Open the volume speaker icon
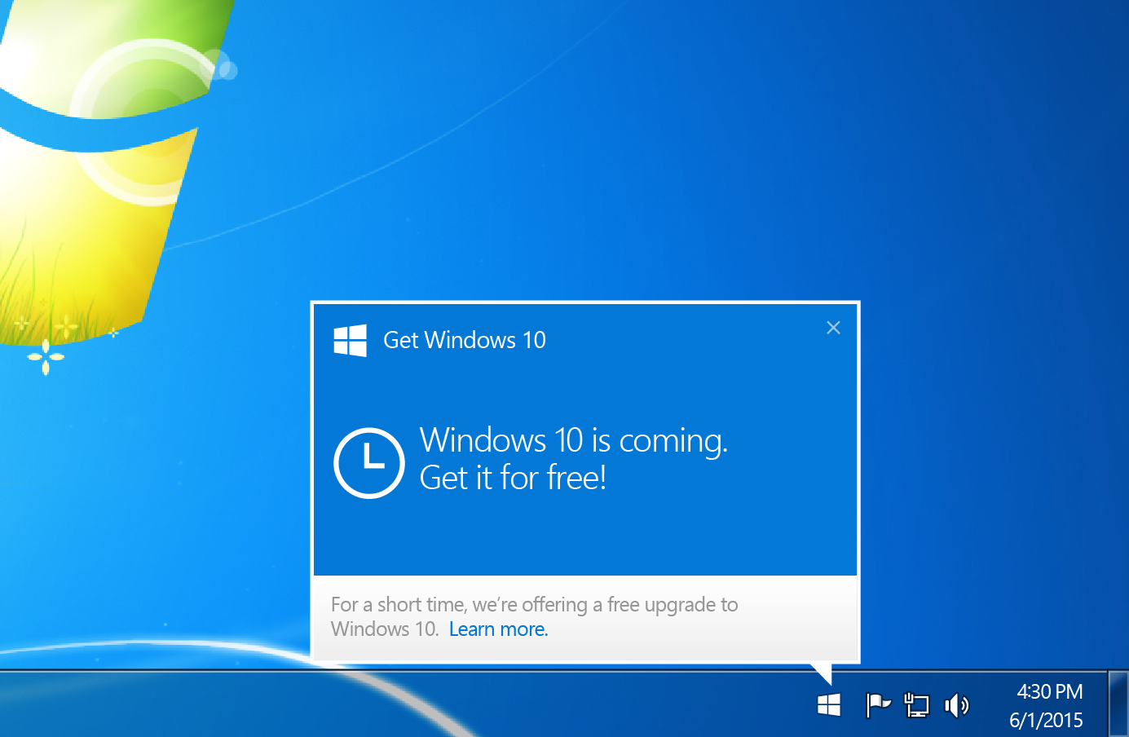Image resolution: width=1129 pixels, height=737 pixels. click(x=957, y=705)
